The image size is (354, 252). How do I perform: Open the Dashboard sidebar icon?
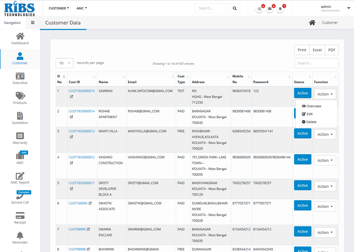tap(20, 36)
